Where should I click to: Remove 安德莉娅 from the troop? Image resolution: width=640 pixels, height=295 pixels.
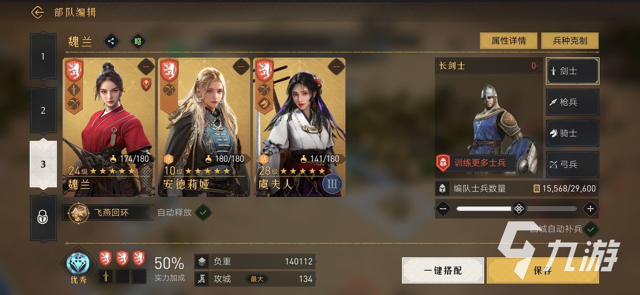click(x=241, y=67)
